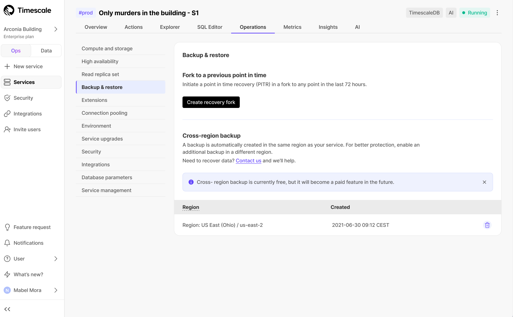Collapse the sidebar with double-chevron icon

point(7,309)
